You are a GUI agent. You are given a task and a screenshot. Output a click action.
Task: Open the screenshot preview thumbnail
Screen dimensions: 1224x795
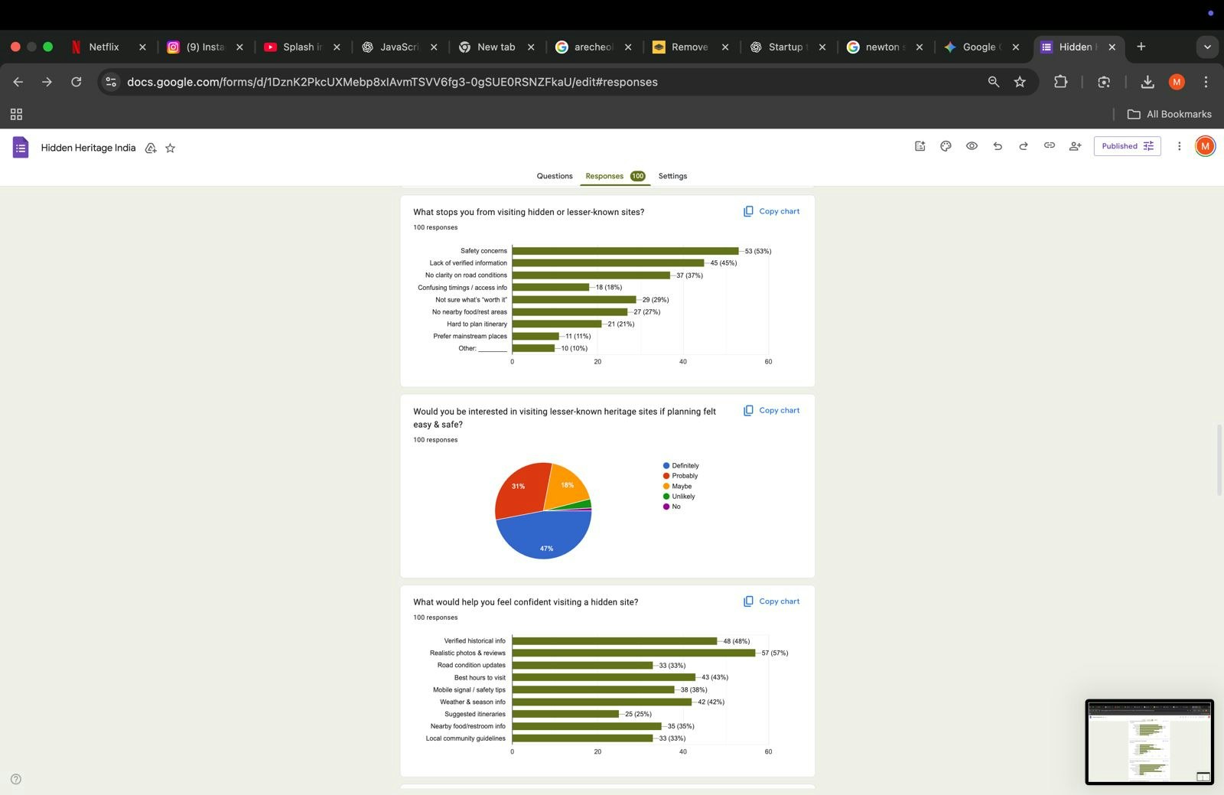click(1149, 741)
